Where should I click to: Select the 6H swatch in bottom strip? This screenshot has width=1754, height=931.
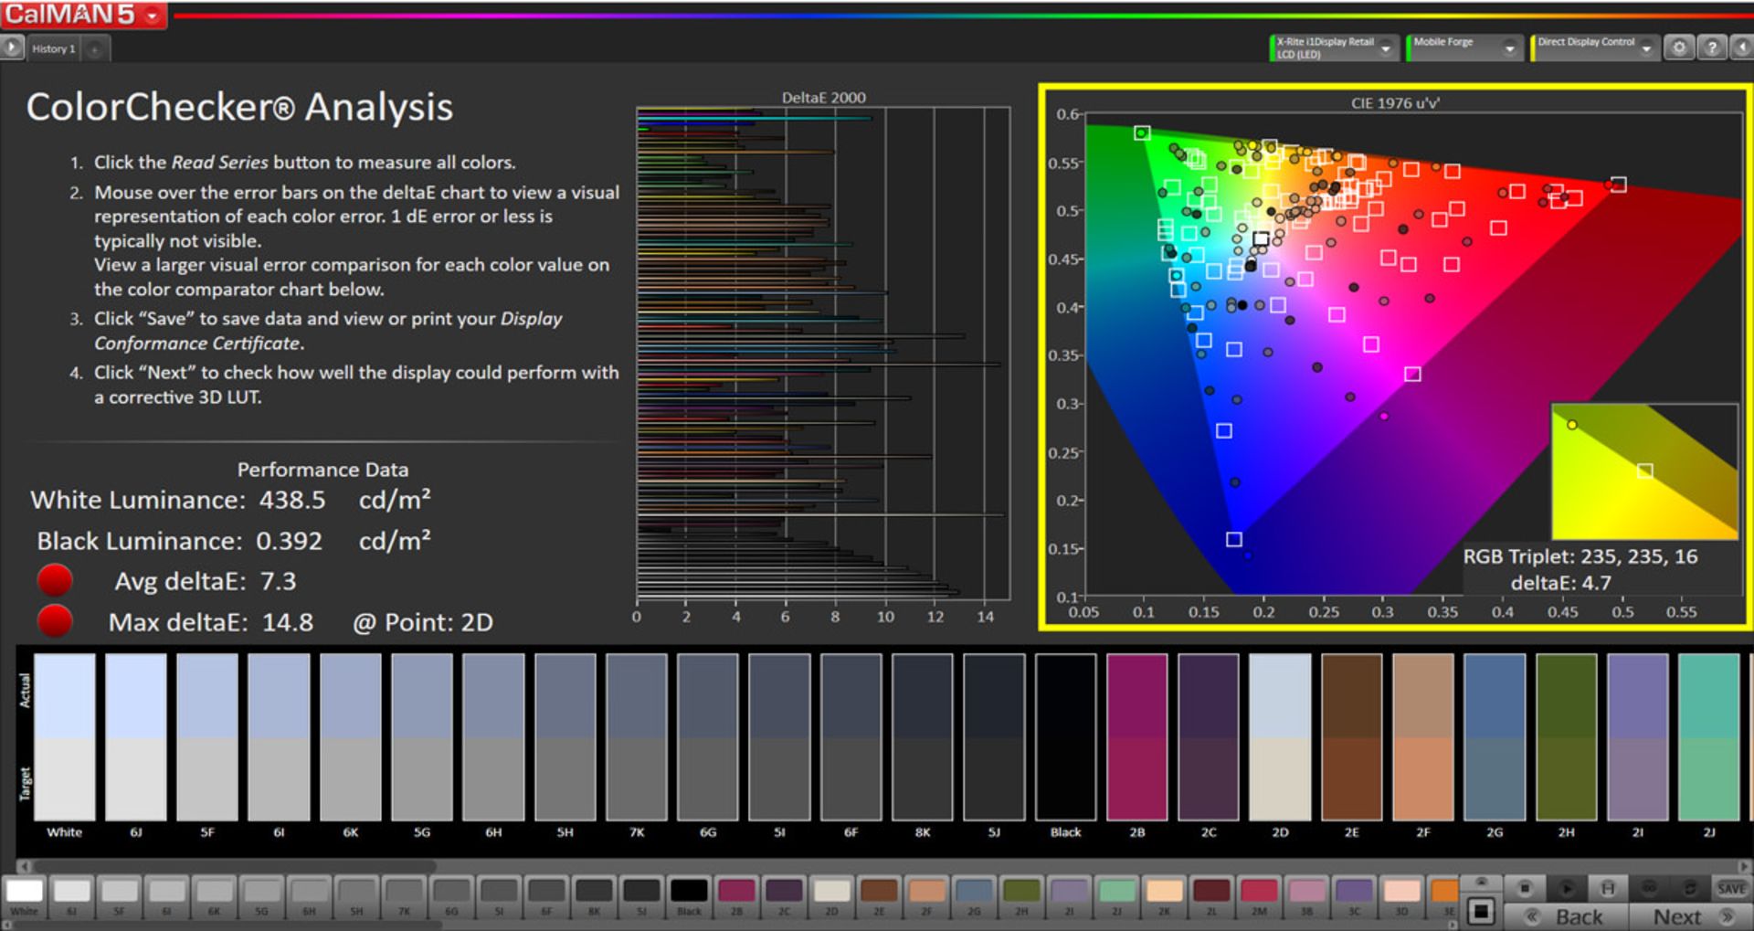coord(309,896)
